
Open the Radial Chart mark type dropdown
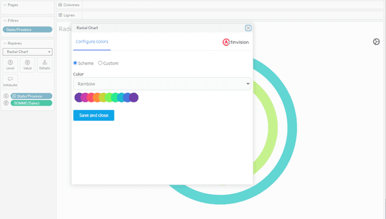point(28,52)
